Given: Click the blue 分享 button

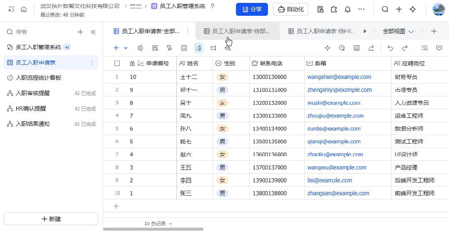Looking at the screenshot, I should tap(252, 10).
